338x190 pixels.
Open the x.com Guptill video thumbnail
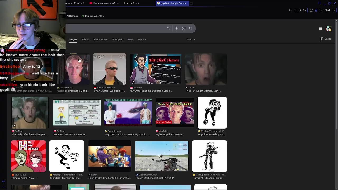click(110, 156)
